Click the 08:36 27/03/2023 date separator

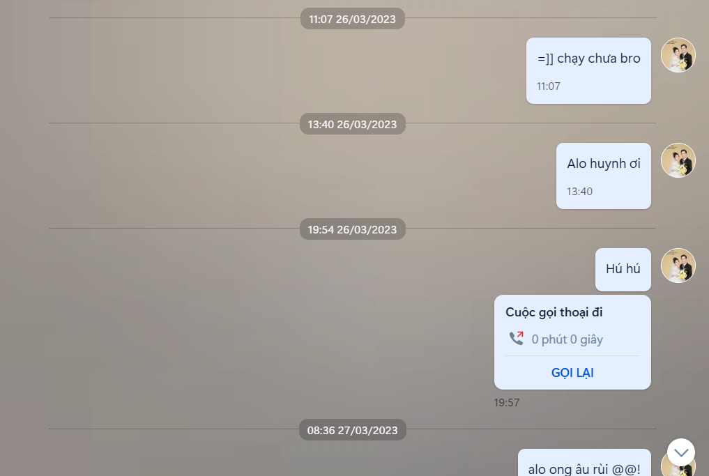353,430
